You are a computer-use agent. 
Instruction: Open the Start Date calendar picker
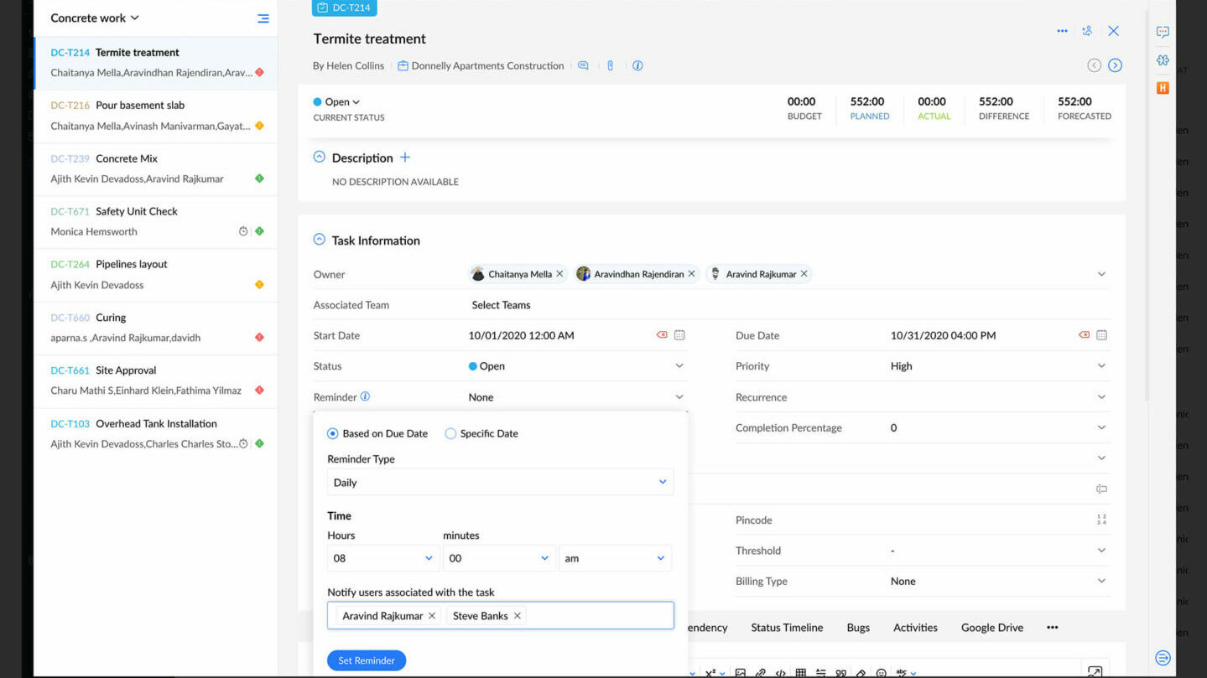coord(679,335)
